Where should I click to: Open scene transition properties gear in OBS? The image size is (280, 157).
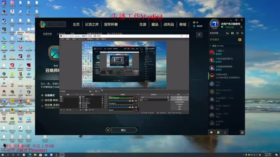coord(168,97)
